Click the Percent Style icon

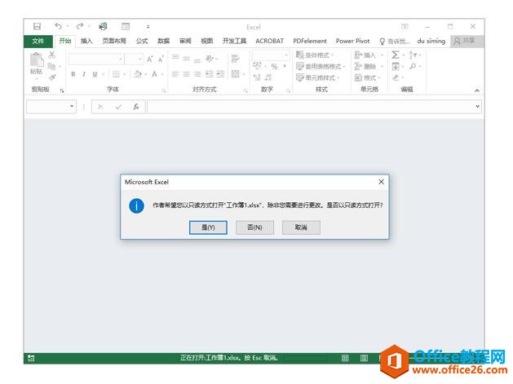274,67
